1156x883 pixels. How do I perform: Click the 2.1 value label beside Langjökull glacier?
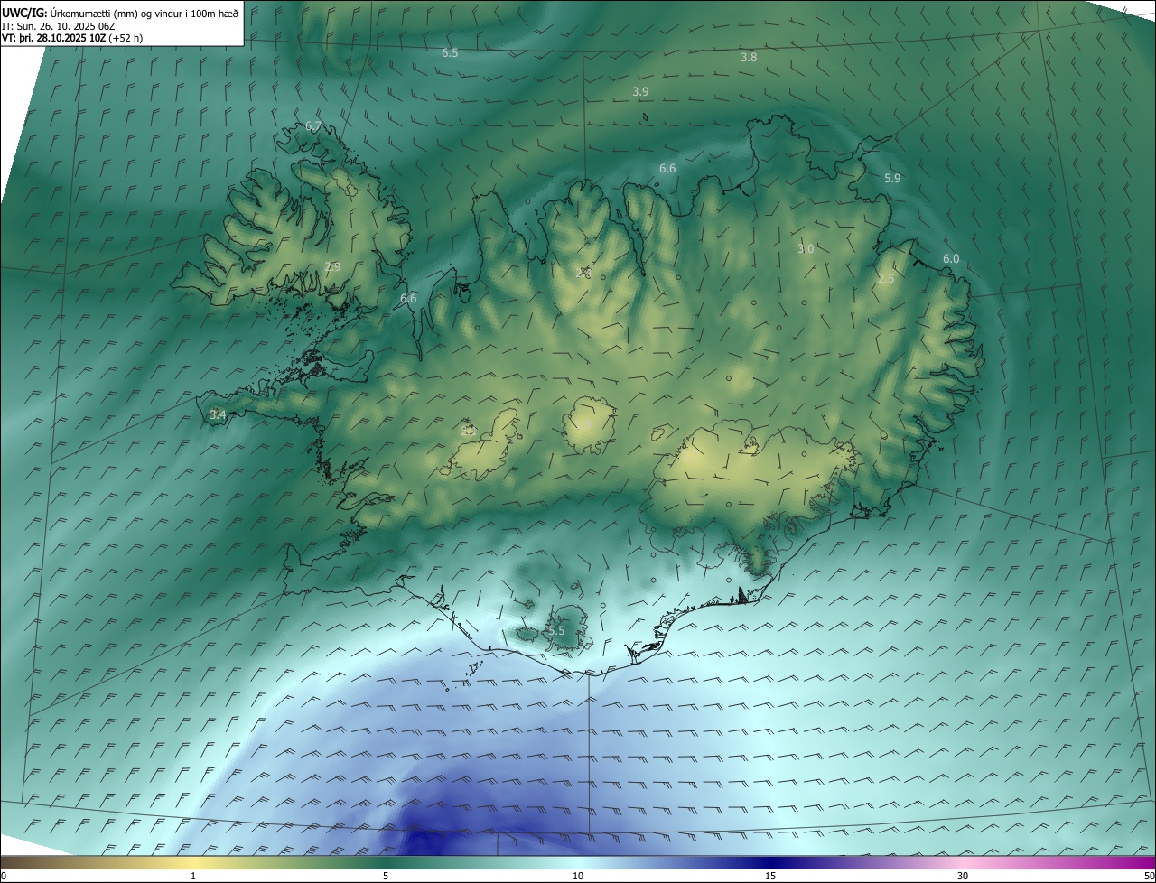pos(468,432)
